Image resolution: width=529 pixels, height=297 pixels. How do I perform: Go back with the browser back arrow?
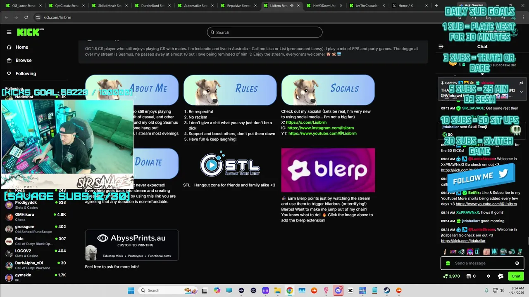coord(7,17)
